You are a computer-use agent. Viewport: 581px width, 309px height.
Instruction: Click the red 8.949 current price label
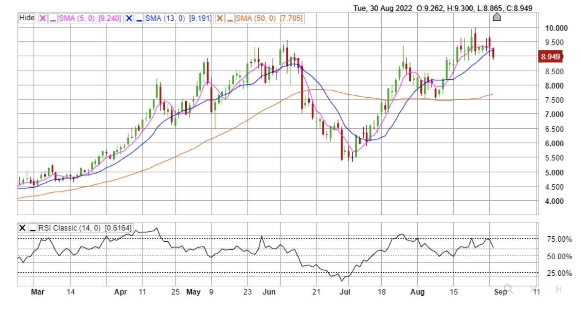[550, 57]
